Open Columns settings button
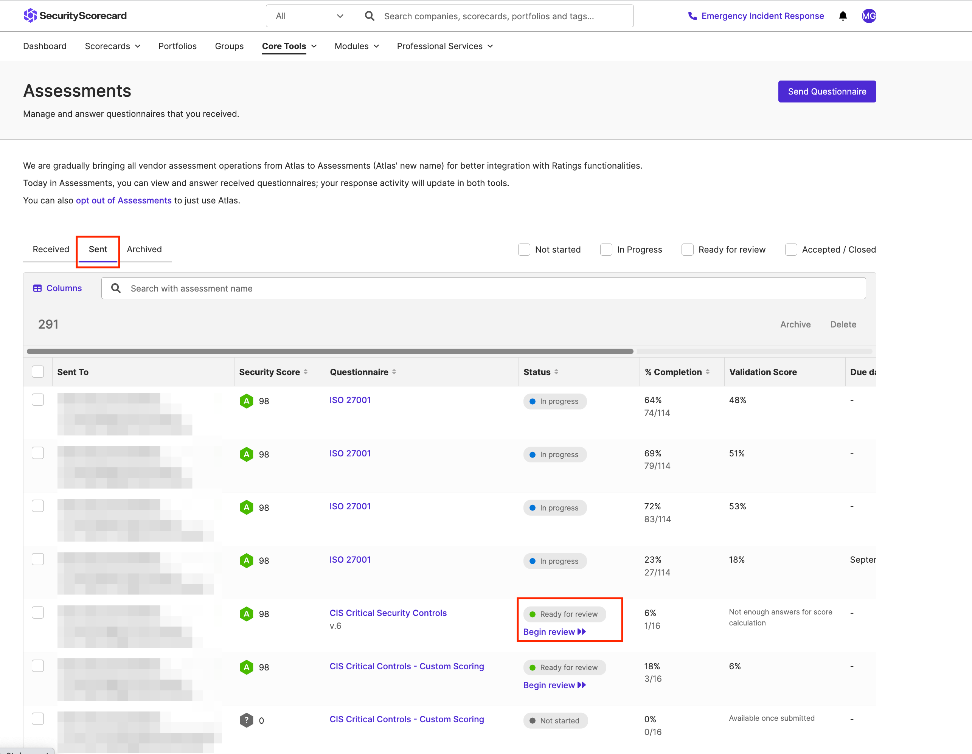 pyautogui.click(x=58, y=288)
